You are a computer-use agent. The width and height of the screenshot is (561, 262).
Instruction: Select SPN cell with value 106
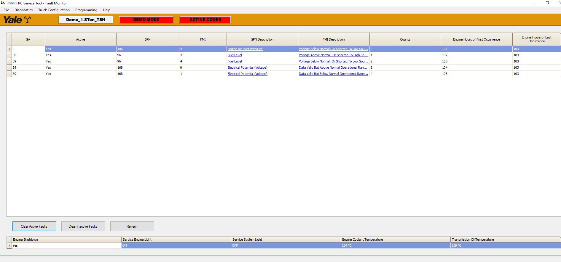(x=148, y=49)
